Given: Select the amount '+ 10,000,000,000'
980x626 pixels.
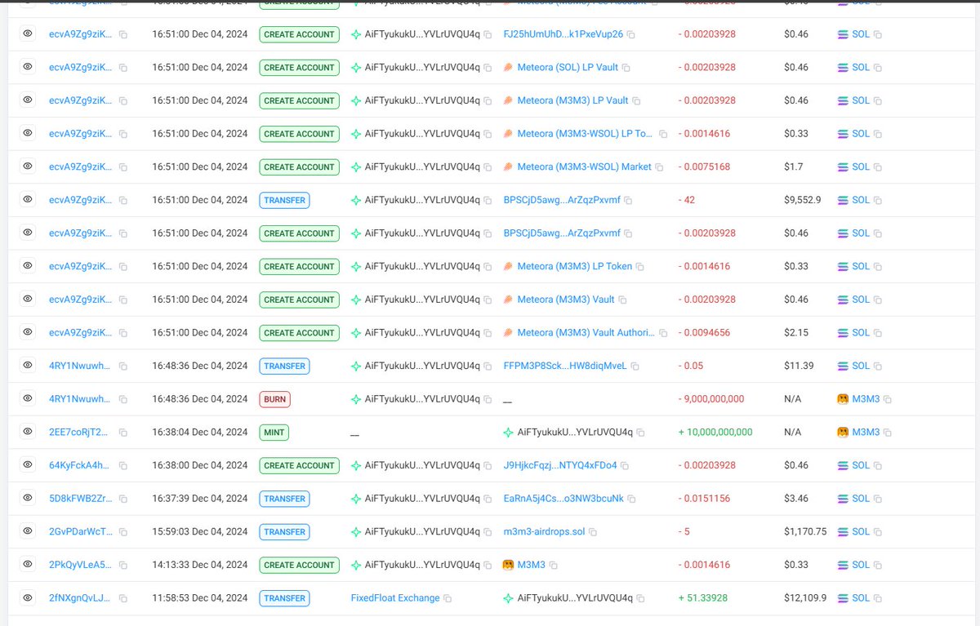Looking at the screenshot, I should click(715, 432).
